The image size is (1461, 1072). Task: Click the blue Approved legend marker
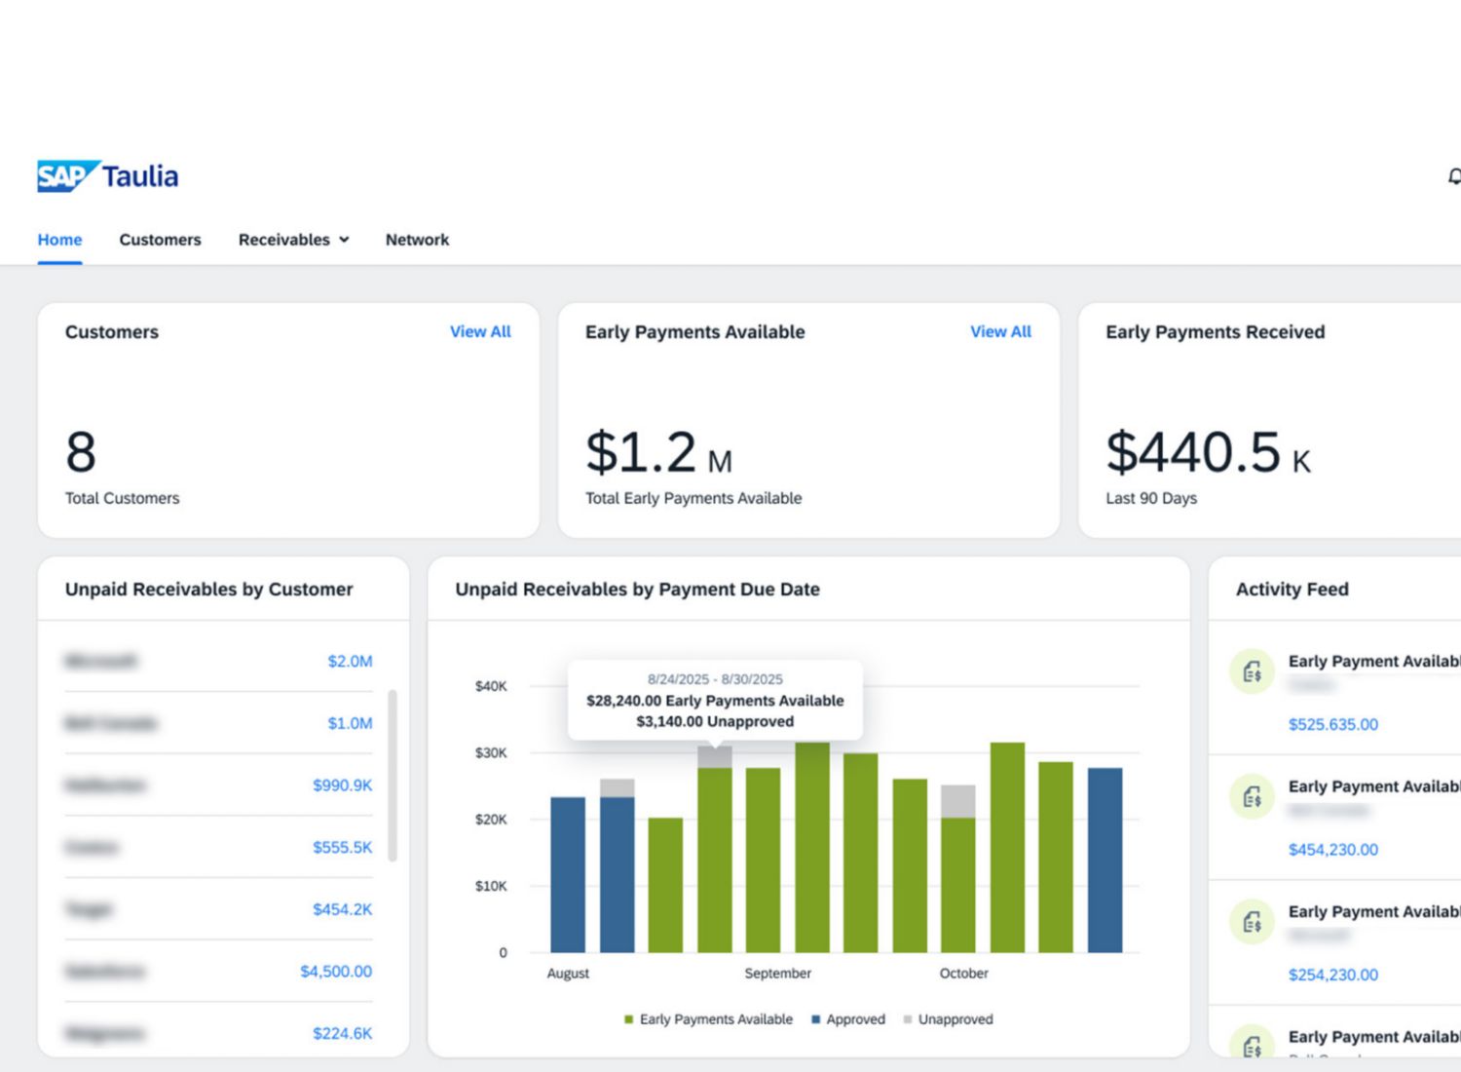click(x=815, y=1019)
